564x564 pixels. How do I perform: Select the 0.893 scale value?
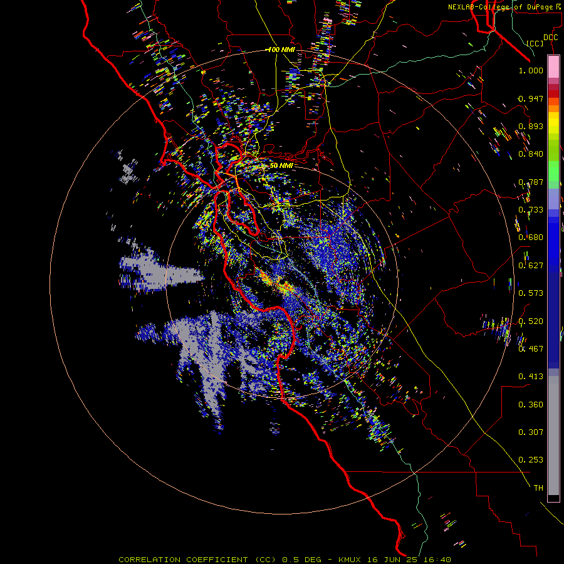point(531,126)
